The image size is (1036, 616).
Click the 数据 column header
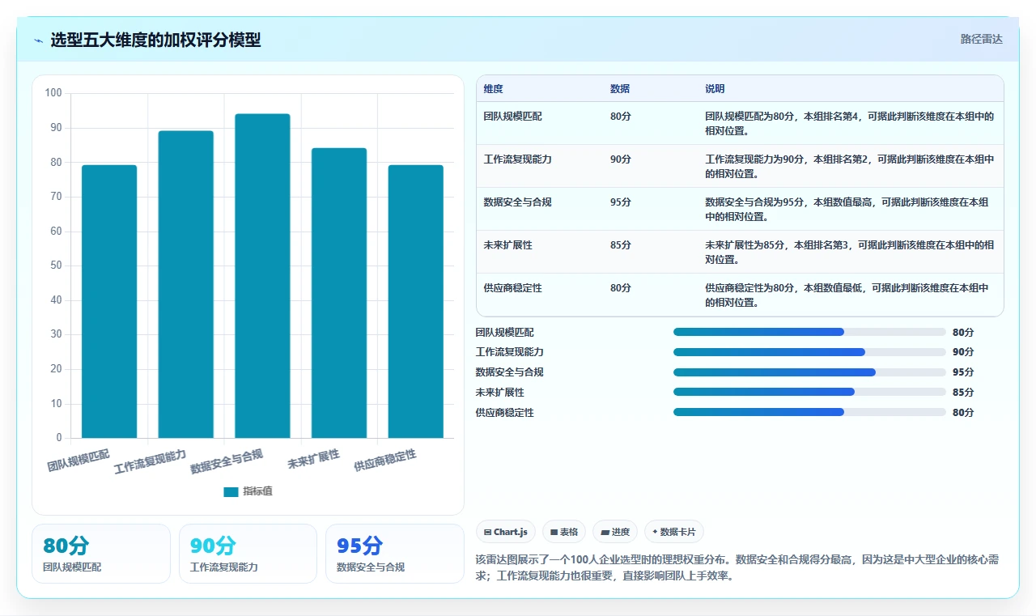click(x=620, y=89)
